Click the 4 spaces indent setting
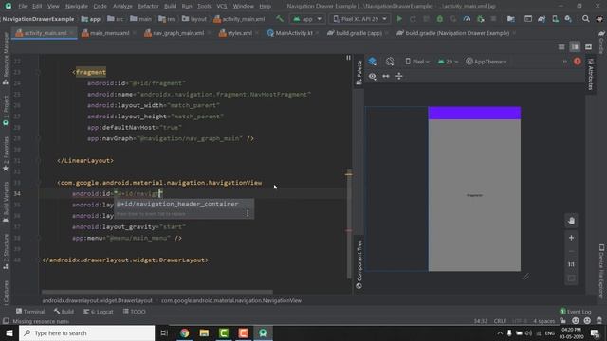Viewport: 607px width, 341px height. click(543, 321)
